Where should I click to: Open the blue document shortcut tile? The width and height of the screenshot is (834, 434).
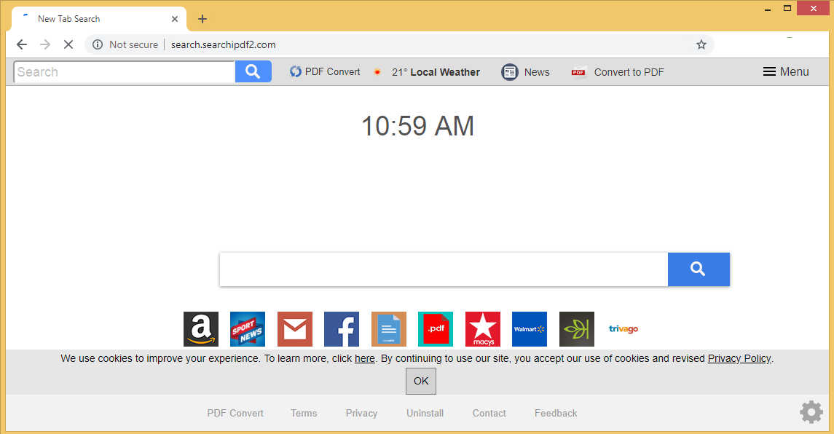coord(389,329)
